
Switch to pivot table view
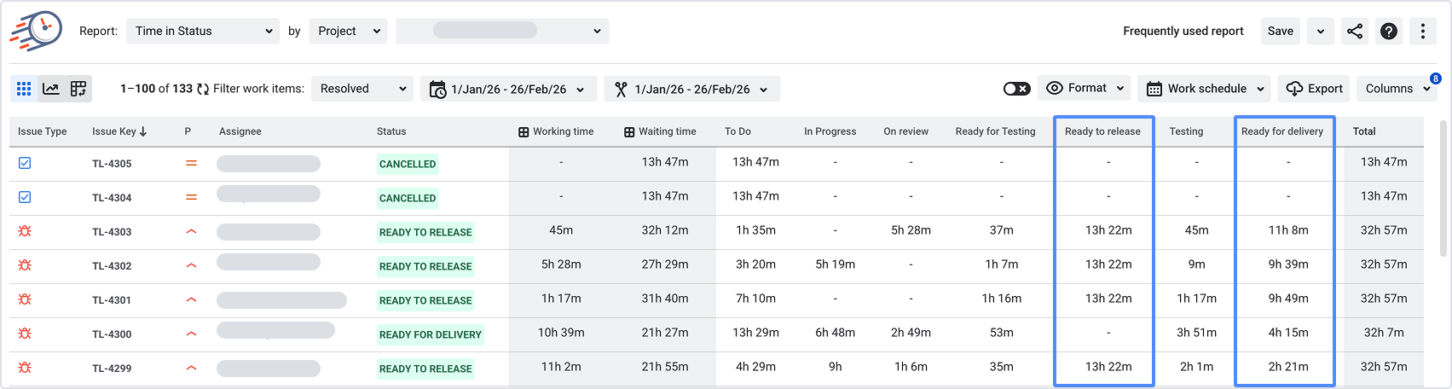(x=78, y=89)
